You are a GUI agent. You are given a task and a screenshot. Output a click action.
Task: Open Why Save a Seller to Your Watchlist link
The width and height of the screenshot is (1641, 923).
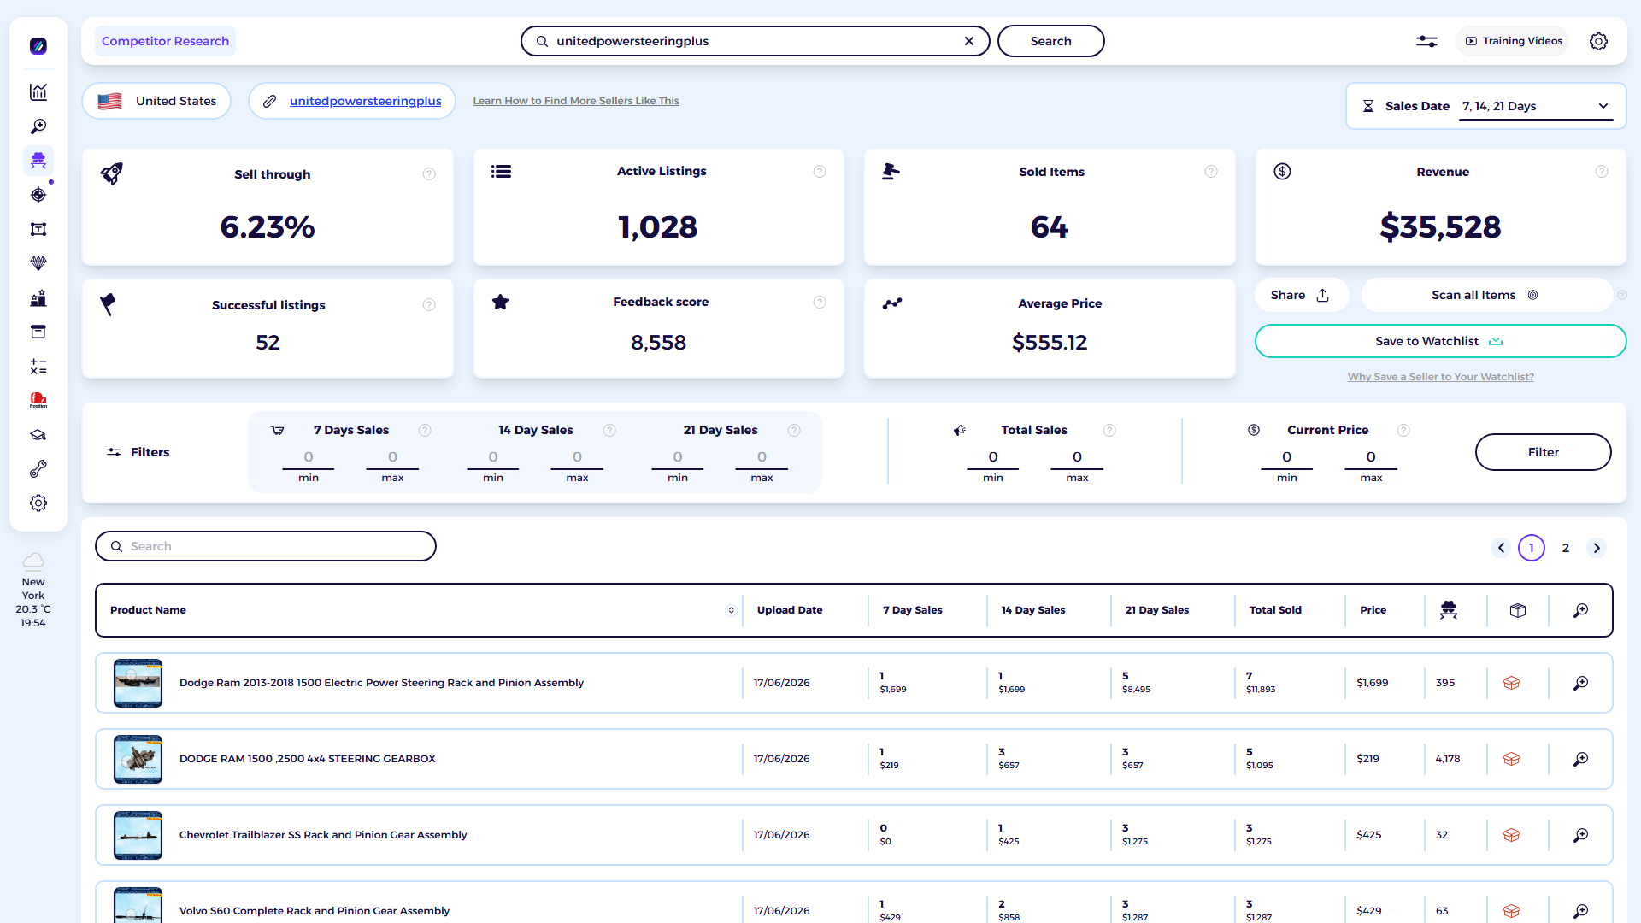[x=1441, y=377]
